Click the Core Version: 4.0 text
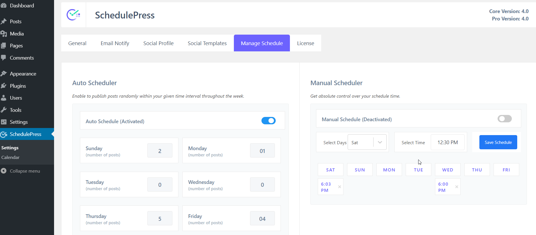The height and width of the screenshot is (235, 536). (509, 11)
